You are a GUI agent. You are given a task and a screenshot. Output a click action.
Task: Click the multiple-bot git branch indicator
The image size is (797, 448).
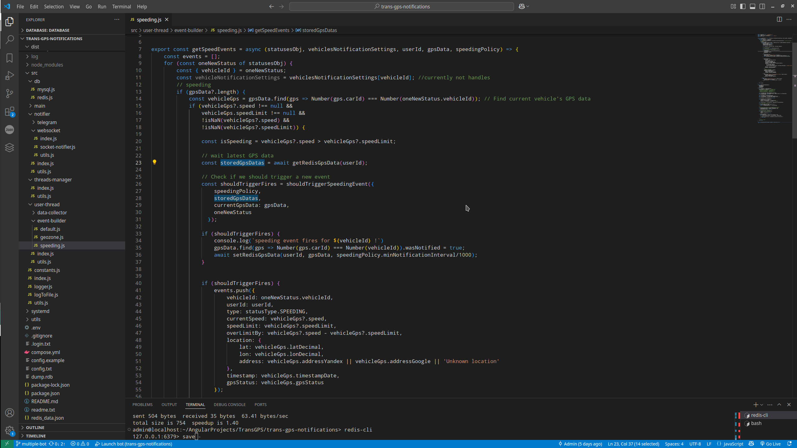31,444
